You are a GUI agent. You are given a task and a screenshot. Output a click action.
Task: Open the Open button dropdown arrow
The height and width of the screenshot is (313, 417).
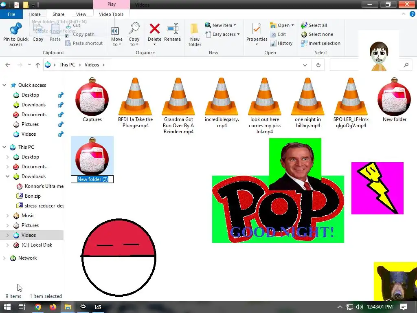click(292, 25)
